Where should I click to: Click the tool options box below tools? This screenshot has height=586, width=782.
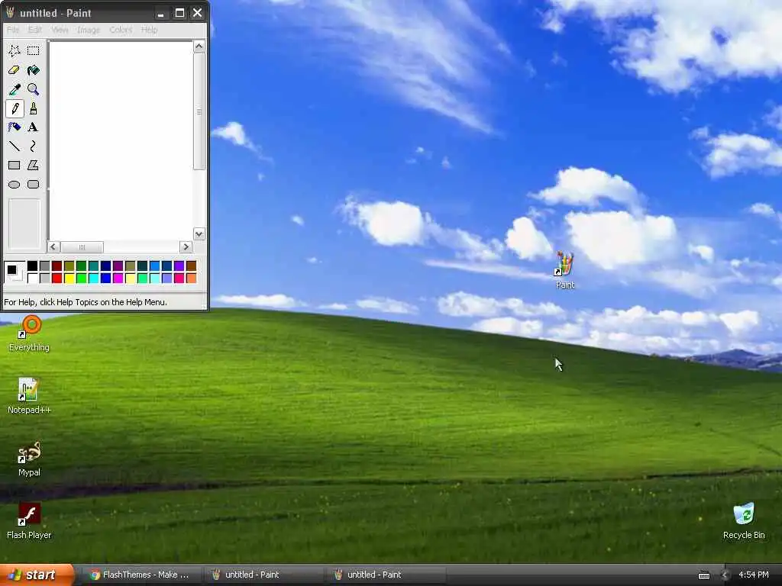pos(24,224)
